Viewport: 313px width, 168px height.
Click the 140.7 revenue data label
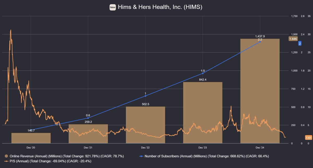(31, 131)
